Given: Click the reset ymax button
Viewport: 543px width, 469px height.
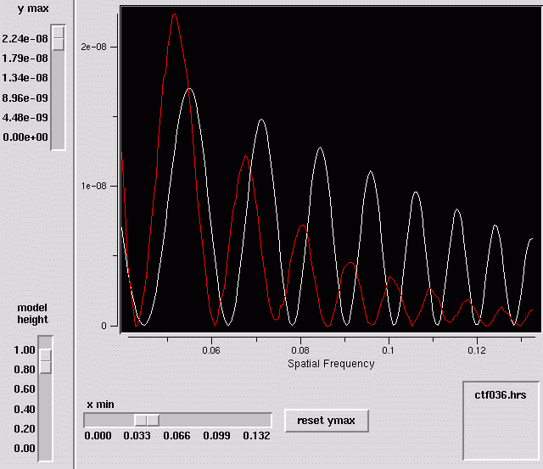Looking at the screenshot, I should (x=326, y=421).
